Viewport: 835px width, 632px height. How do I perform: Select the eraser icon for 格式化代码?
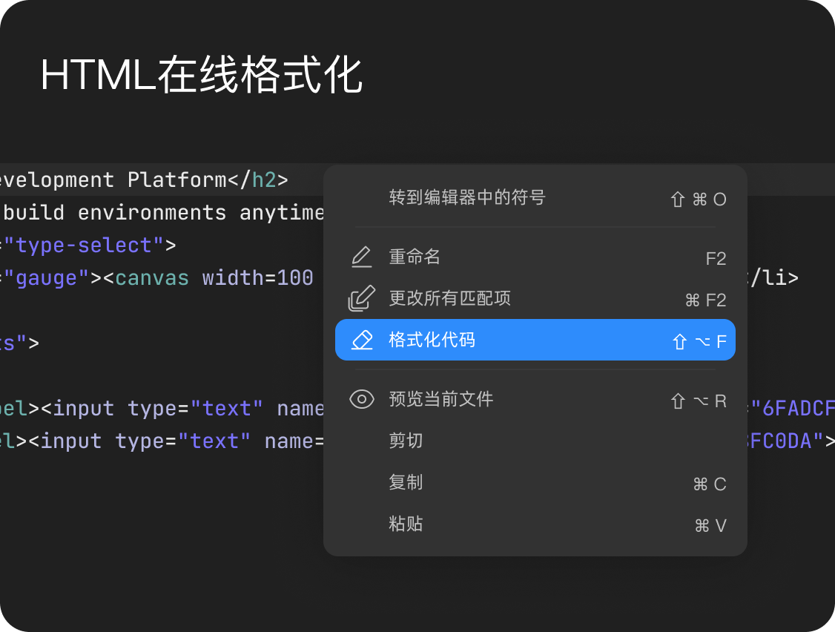[361, 340]
